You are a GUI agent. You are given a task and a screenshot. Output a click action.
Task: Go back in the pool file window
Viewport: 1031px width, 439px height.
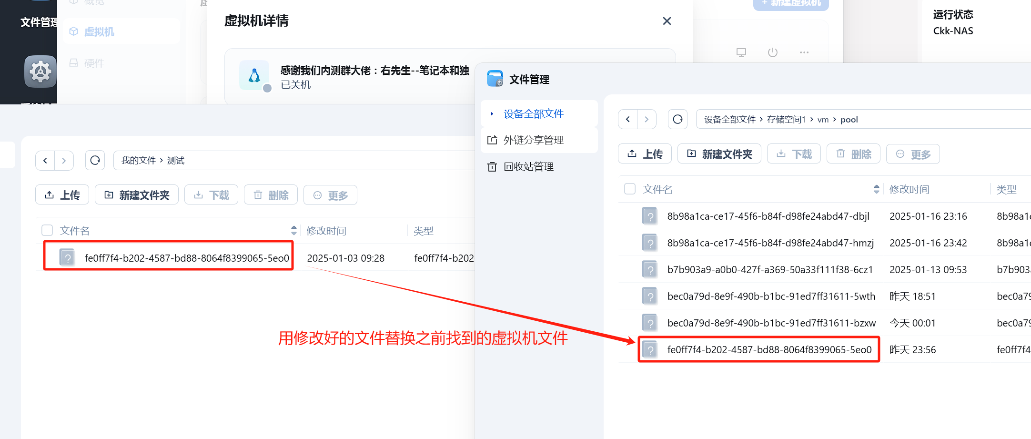(628, 119)
